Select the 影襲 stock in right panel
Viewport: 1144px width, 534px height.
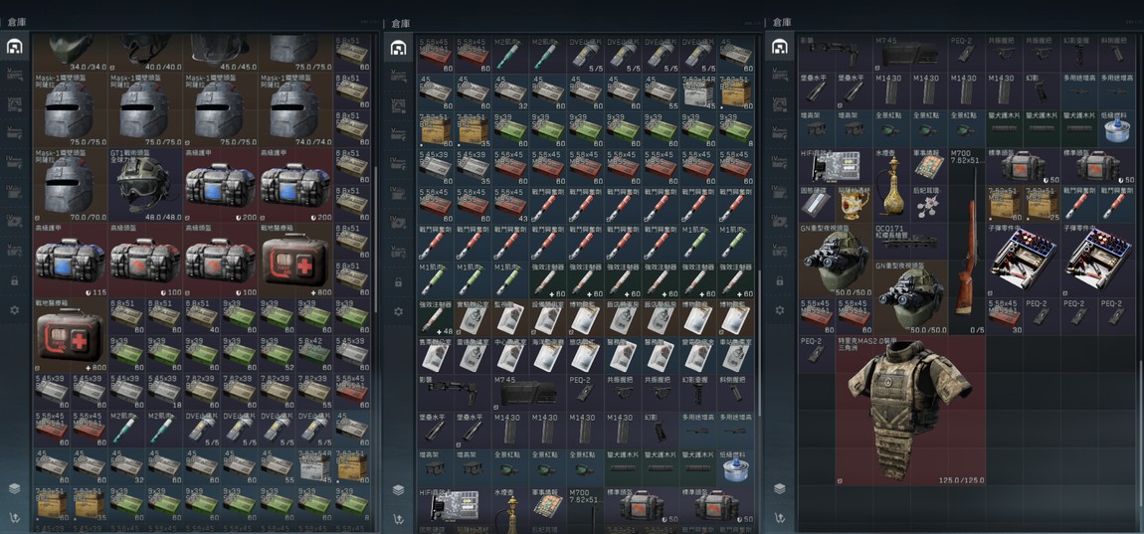[836, 54]
